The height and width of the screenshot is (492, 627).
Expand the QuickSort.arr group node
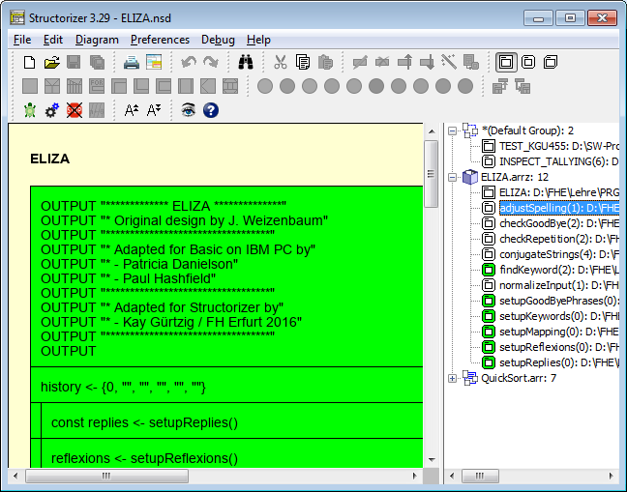click(452, 378)
